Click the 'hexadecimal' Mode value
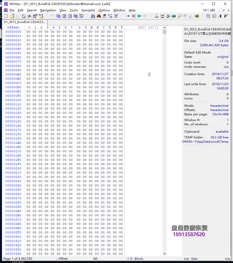Image resolution: width=233 pixels, height=263 pixels. [219, 106]
